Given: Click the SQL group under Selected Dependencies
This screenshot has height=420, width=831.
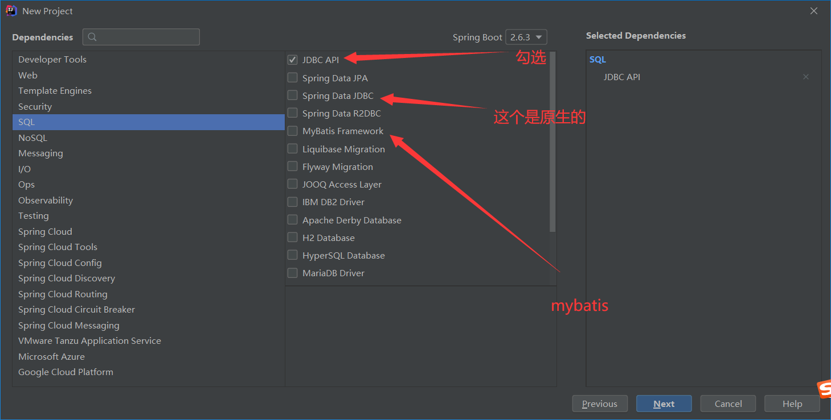Looking at the screenshot, I should click(597, 60).
